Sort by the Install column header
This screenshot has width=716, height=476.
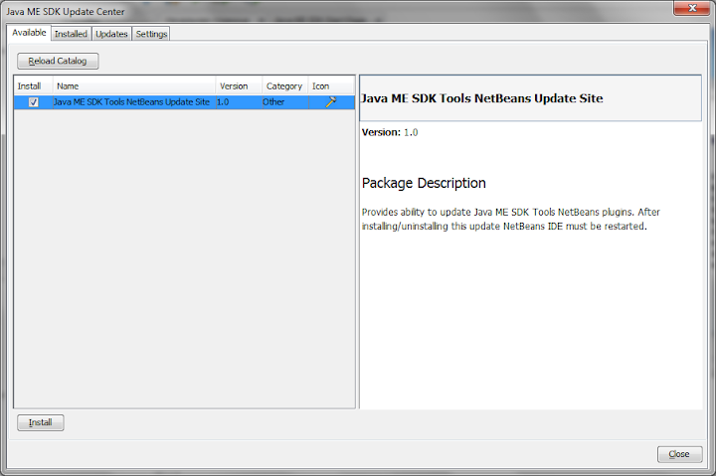pyautogui.click(x=34, y=86)
